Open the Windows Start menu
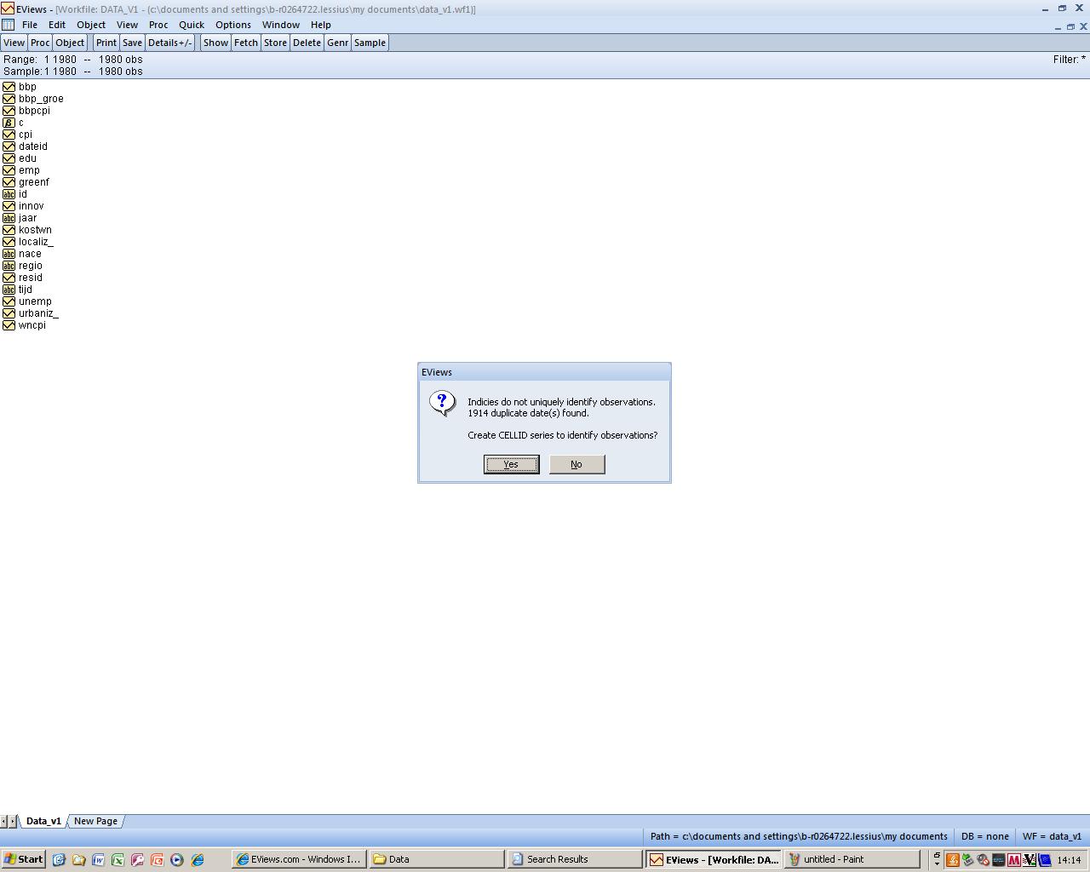The height and width of the screenshot is (872, 1090). point(23,859)
